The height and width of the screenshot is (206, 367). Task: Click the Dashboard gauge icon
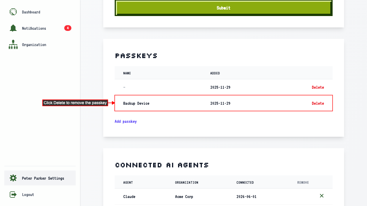[x=13, y=12]
